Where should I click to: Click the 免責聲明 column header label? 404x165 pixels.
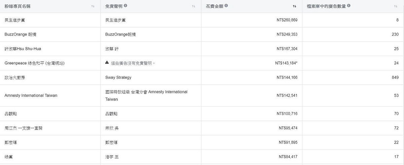click(x=114, y=6)
